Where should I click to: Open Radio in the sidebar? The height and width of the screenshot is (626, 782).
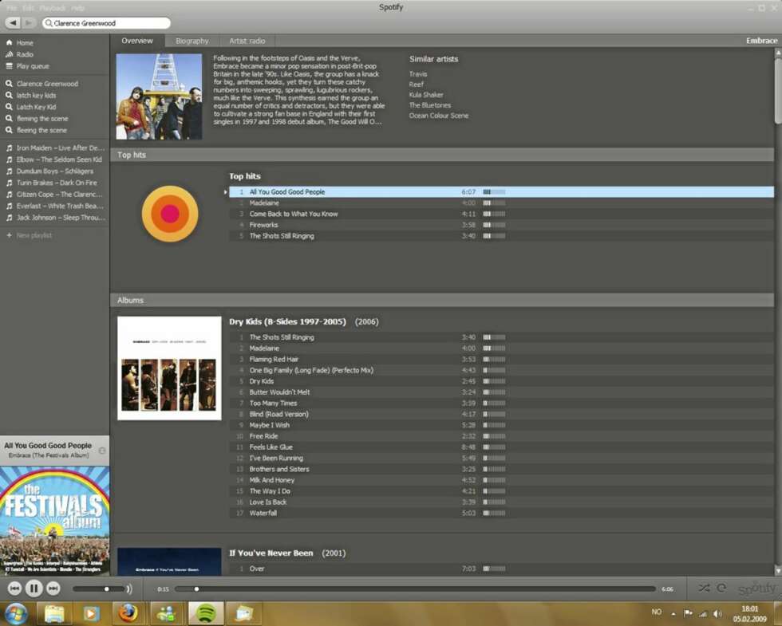click(25, 54)
